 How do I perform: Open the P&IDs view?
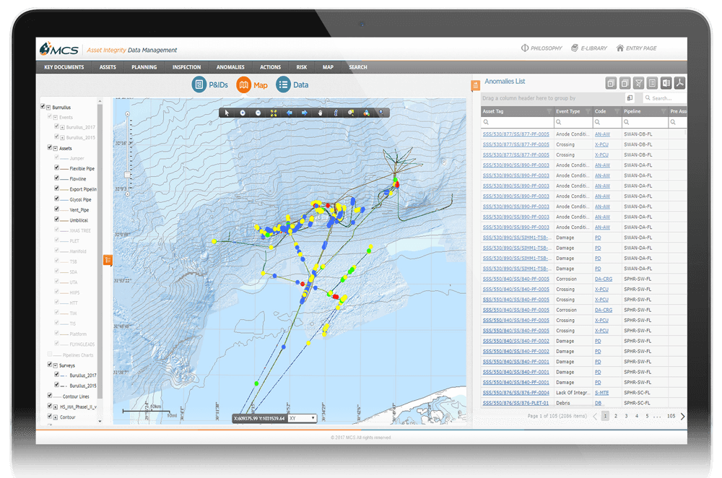coord(210,85)
